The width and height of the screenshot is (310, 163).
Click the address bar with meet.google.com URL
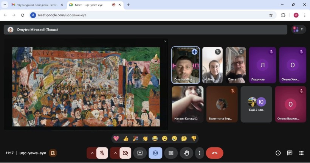pos(151,15)
